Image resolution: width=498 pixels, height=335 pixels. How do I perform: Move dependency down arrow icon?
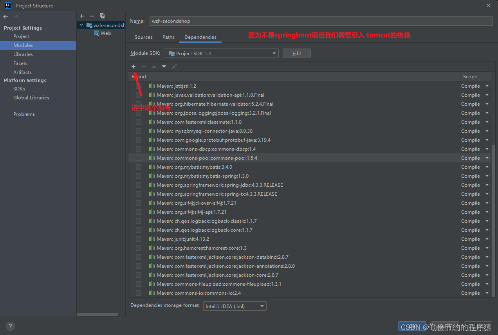click(x=164, y=67)
